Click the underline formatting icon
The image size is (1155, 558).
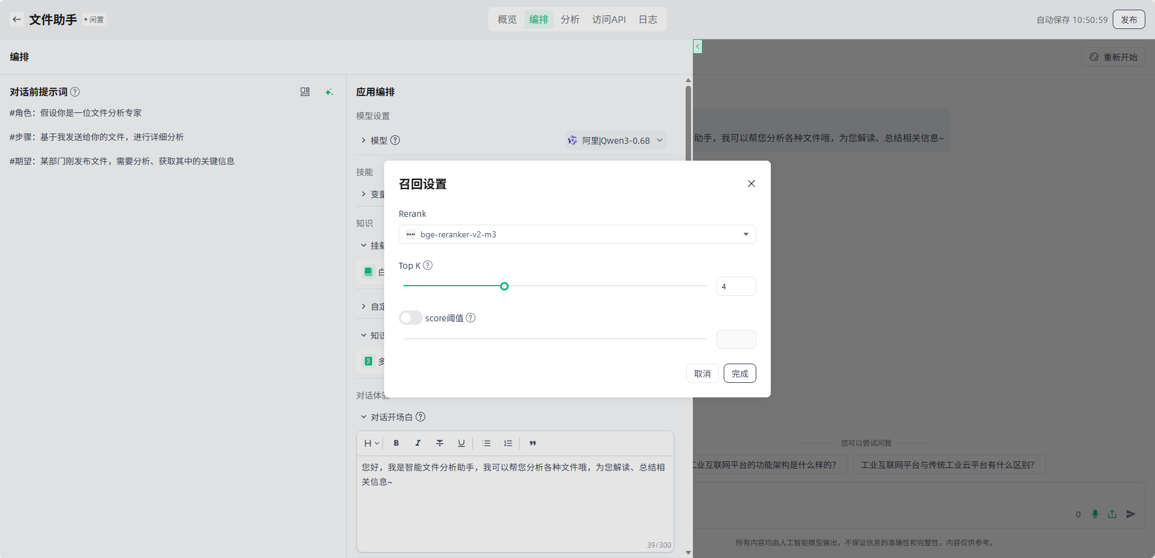[x=462, y=443]
